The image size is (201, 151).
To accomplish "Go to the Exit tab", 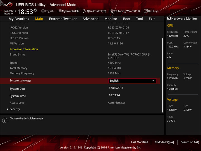I will (x=152, y=19).
